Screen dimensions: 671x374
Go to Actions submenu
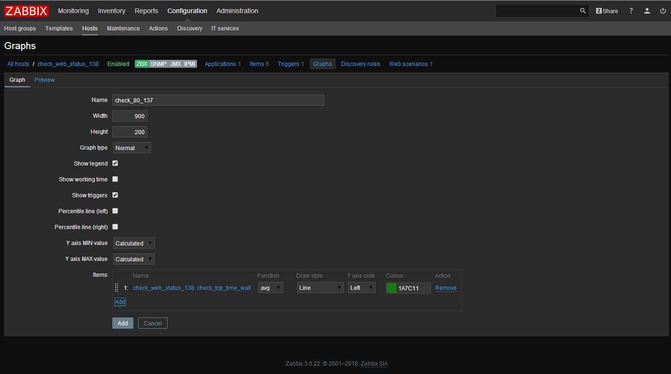pyautogui.click(x=158, y=29)
